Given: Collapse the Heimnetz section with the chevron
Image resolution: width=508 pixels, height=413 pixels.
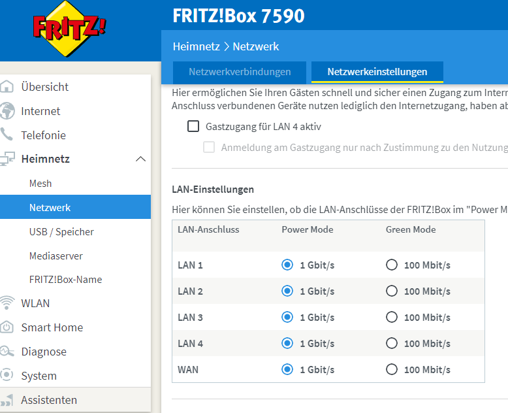Looking at the screenshot, I should tap(140, 159).
